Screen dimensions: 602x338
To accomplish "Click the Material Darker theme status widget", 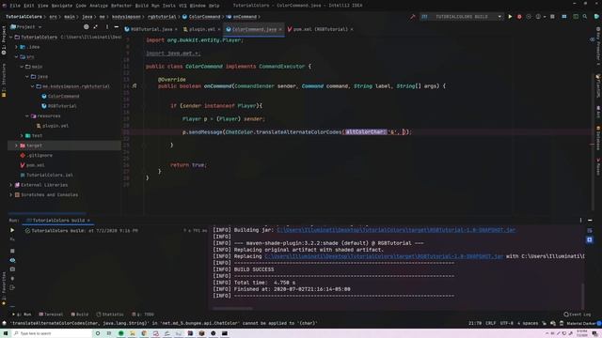I will tap(581, 323).
